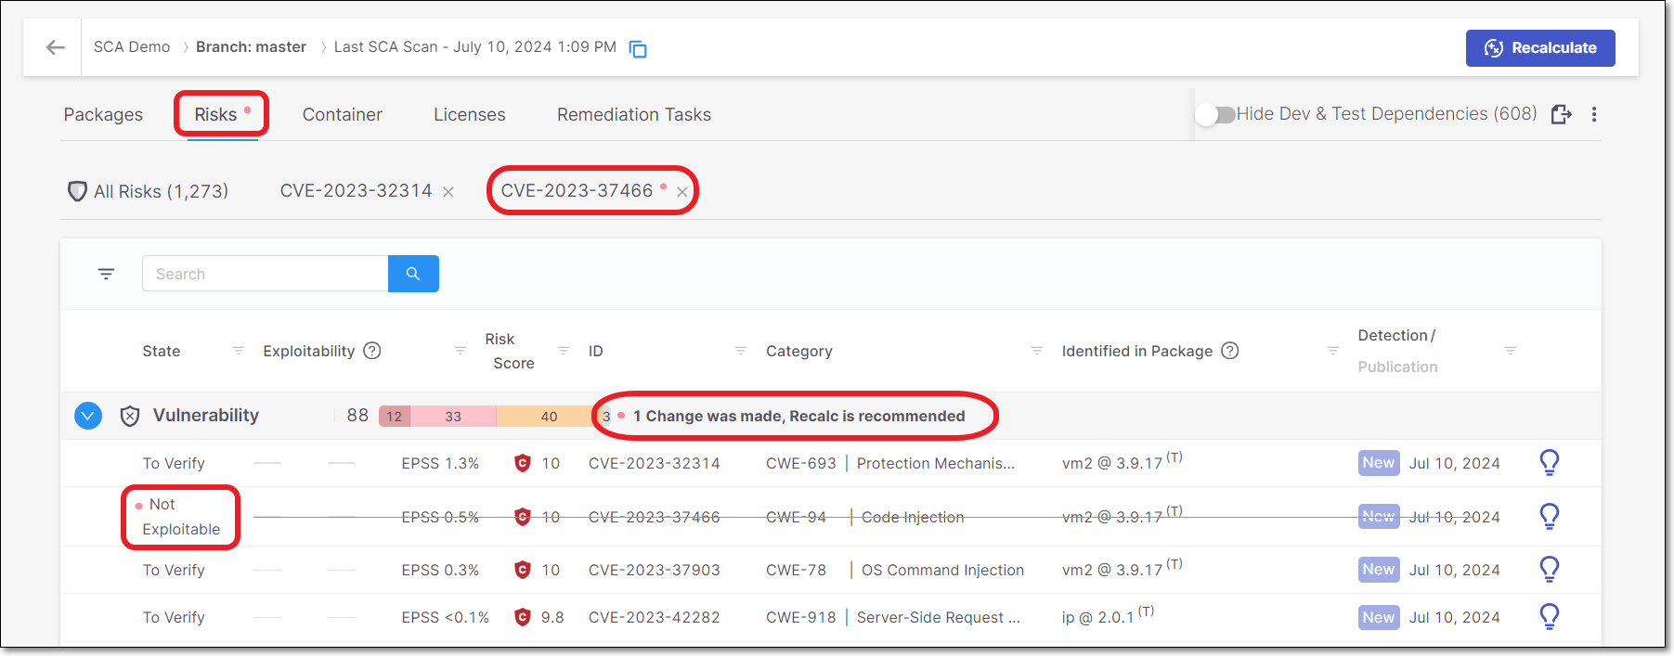This screenshot has width=1674, height=656.
Task: Click the ip @ 2.0.1 package
Action: click(1098, 617)
